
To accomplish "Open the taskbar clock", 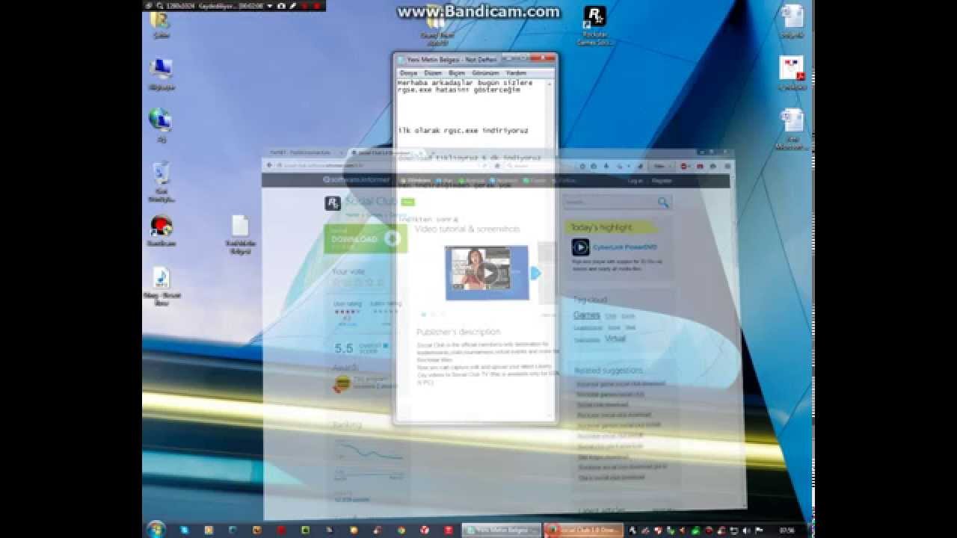I will (x=787, y=531).
